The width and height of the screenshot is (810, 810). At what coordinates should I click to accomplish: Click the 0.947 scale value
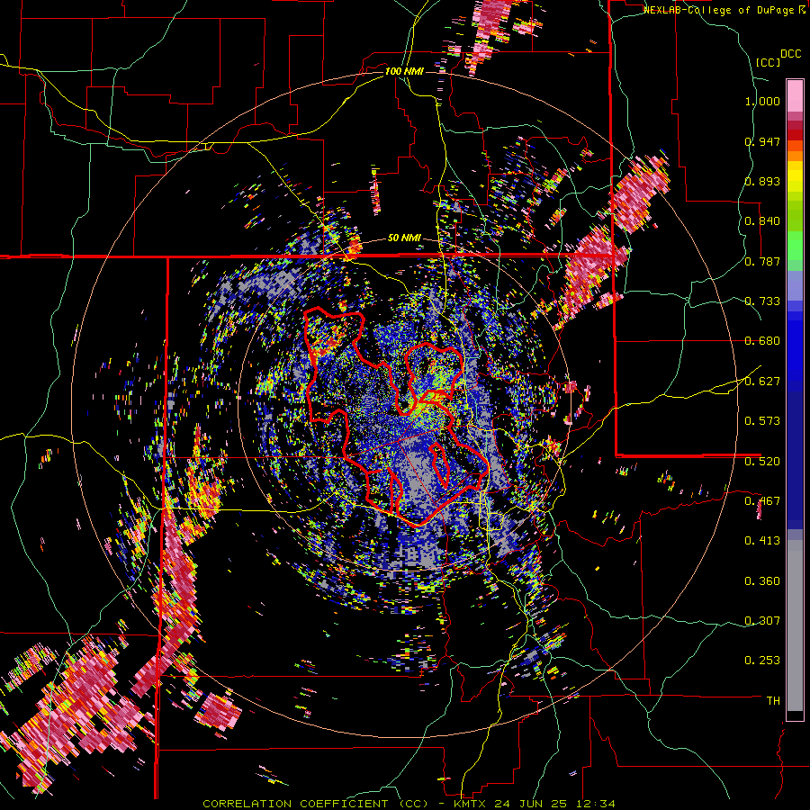click(x=762, y=141)
